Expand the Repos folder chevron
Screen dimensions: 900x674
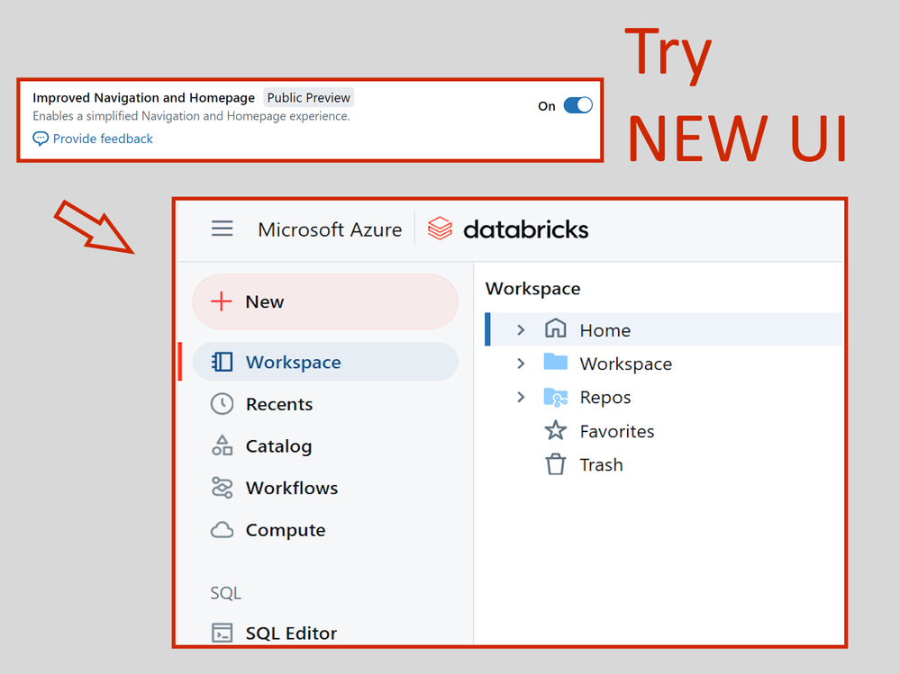[521, 397]
